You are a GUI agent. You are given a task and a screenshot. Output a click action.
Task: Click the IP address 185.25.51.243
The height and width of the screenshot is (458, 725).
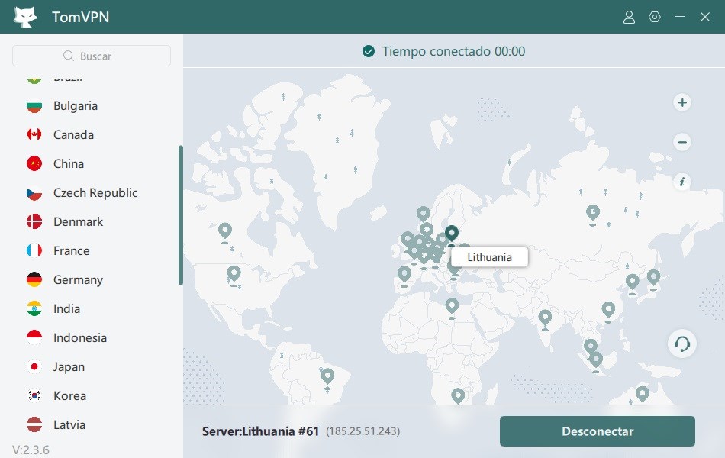coord(363,431)
